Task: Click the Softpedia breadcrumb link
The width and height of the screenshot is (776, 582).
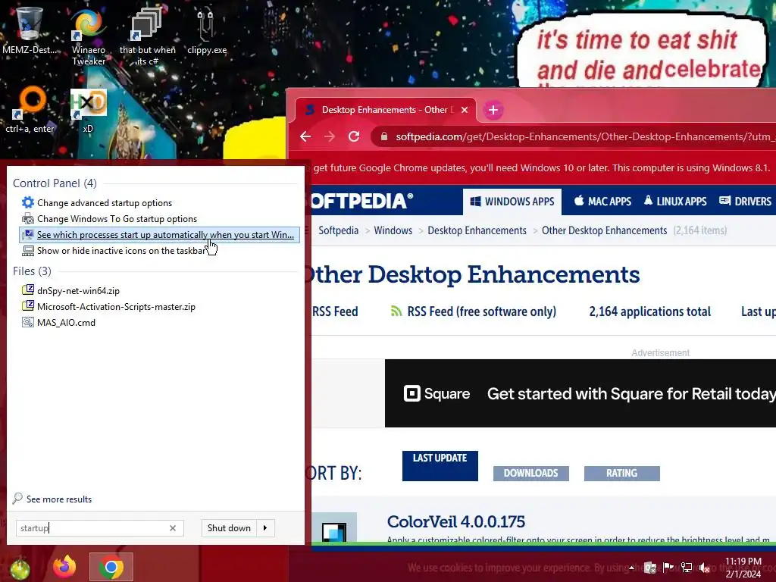Action: point(339,230)
